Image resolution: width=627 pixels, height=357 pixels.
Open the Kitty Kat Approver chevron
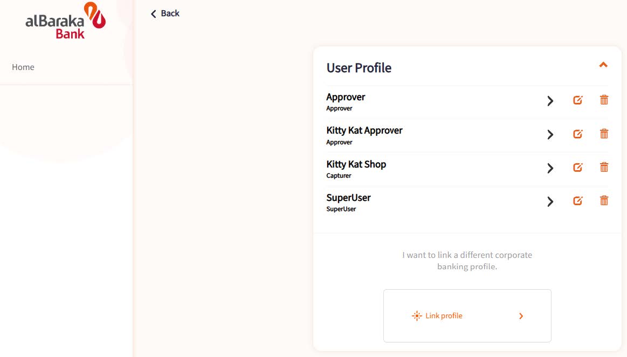(550, 134)
